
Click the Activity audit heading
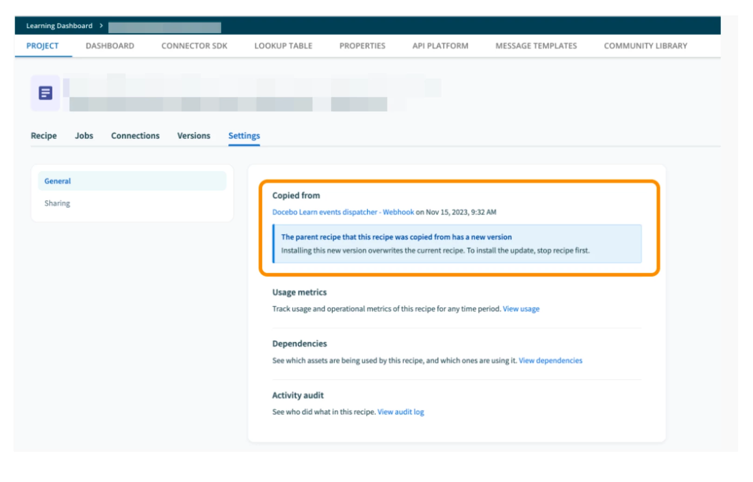pyautogui.click(x=298, y=395)
